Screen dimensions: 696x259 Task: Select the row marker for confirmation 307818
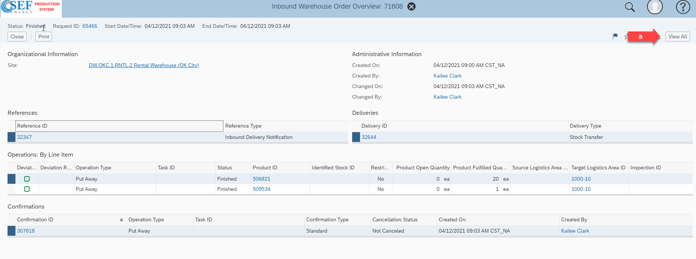point(11,231)
